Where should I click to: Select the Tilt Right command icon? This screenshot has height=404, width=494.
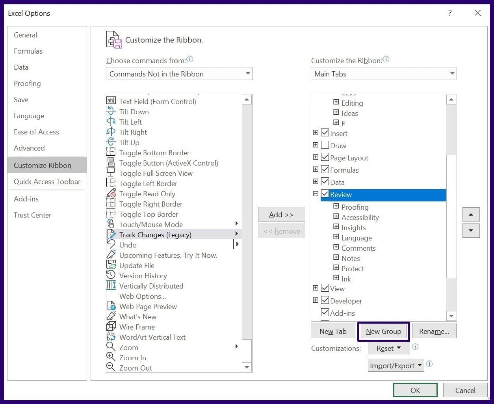(x=111, y=132)
